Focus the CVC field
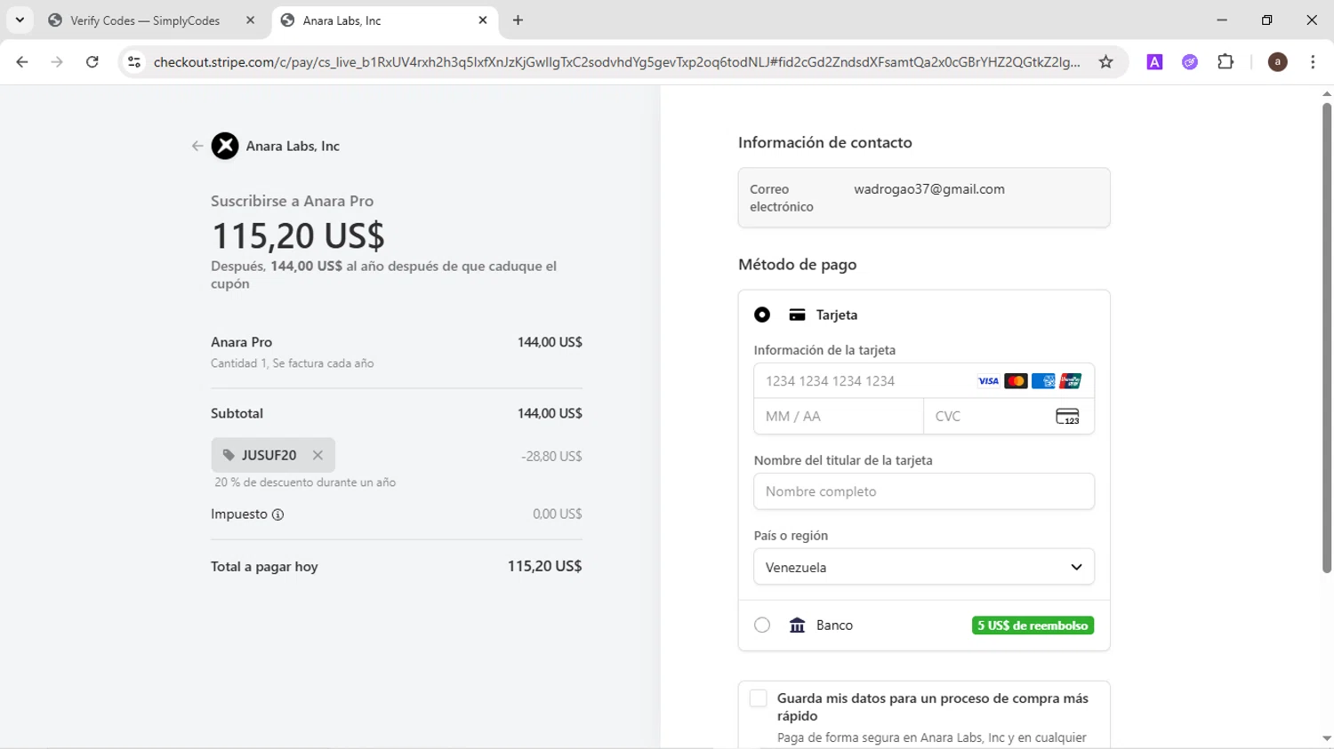The width and height of the screenshot is (1334, 749). click(x=1009, y=416)
